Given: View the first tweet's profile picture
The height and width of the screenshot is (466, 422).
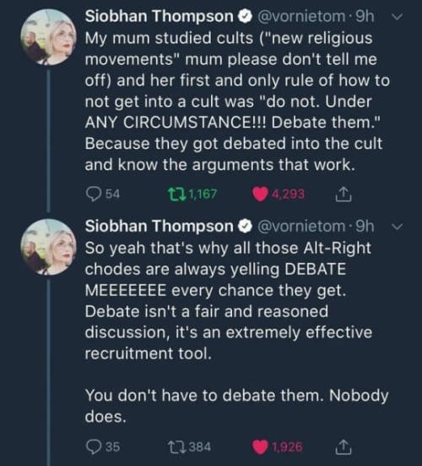Looking at the screenshot, I should (x=48, y=37).
